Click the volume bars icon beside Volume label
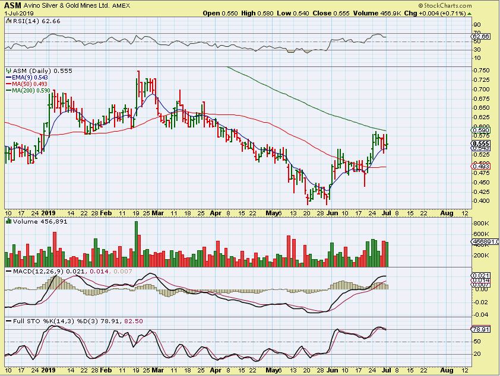This screenshot has width=500, height=376. pos(9,221)
